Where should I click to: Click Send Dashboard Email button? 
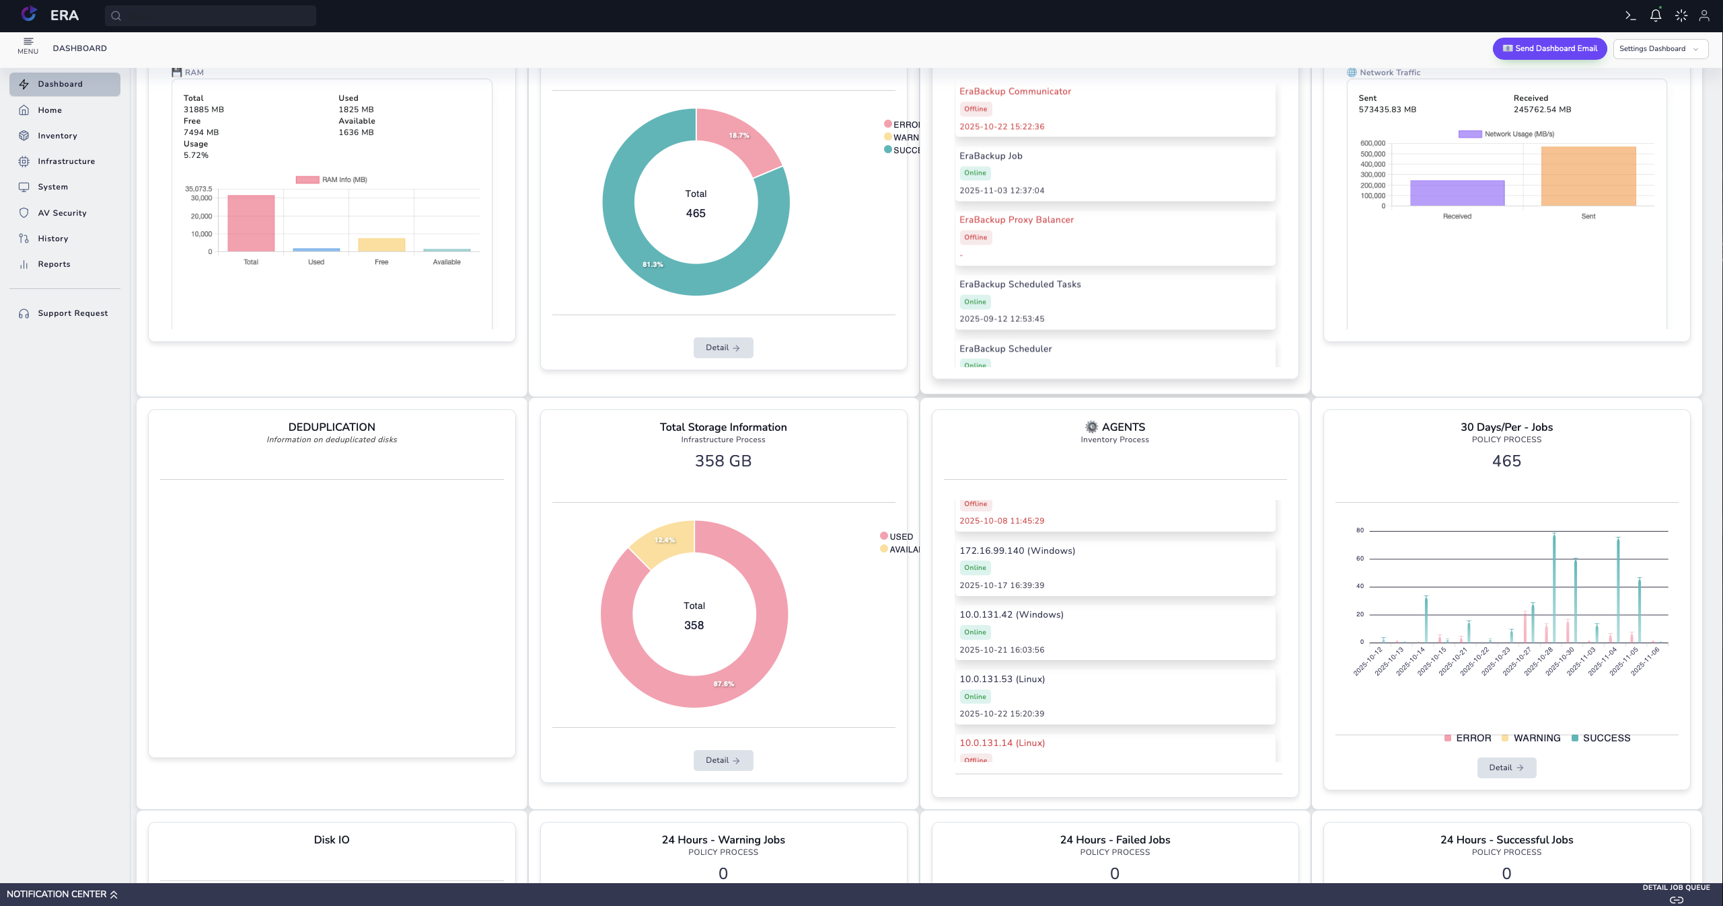pyautogui.click(x=1550, y=48)
